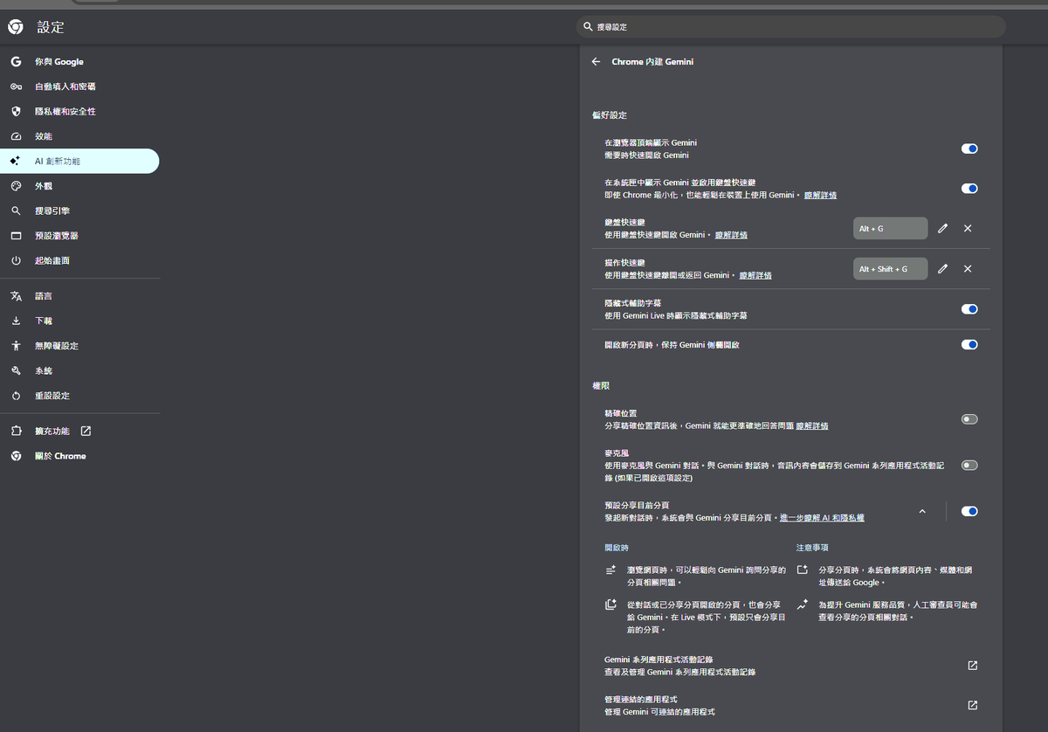This screenshot has width=1048, height=732.
Task: Click the download icon for 下載
Action: coord(16,321)
